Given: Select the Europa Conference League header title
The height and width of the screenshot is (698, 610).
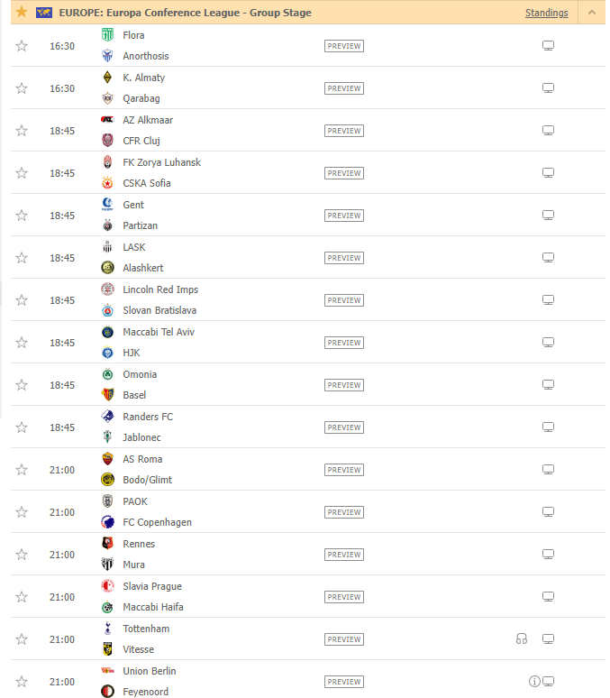Looking at the screenshot, I should pos(185,13).
